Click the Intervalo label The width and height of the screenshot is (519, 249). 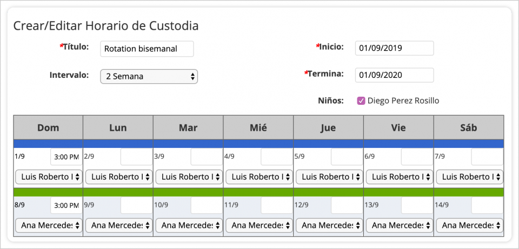coord(69,75)
